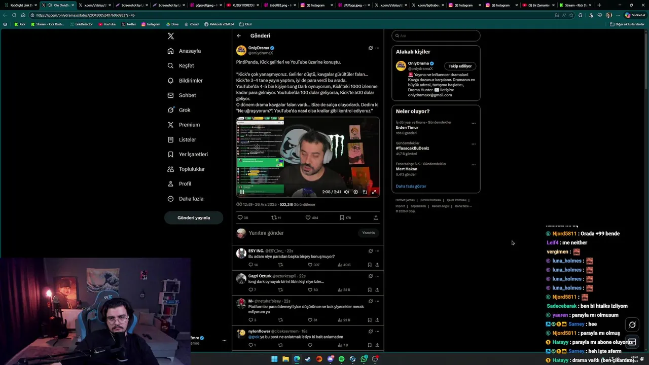Expand the Daha fazla sidebar menu

point(186,199)
